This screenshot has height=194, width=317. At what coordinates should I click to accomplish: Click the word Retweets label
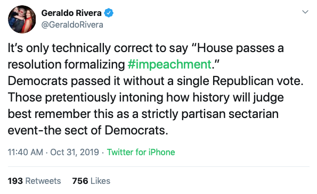43,181
